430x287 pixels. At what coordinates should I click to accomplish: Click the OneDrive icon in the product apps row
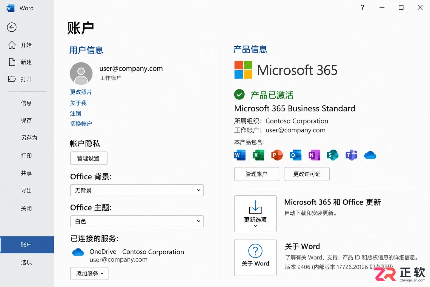coord(370,155)
